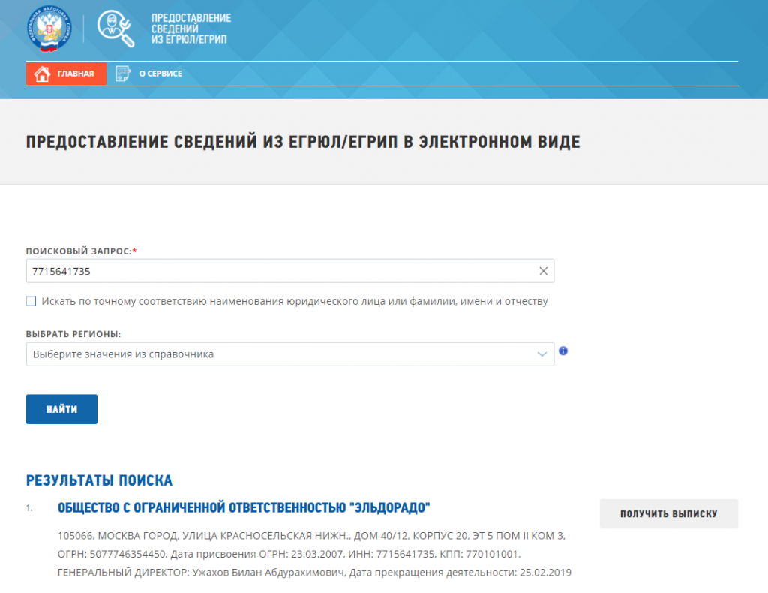Open the Главная menu tab
Viewport: 768px width, 593px height.
(66, 74)
